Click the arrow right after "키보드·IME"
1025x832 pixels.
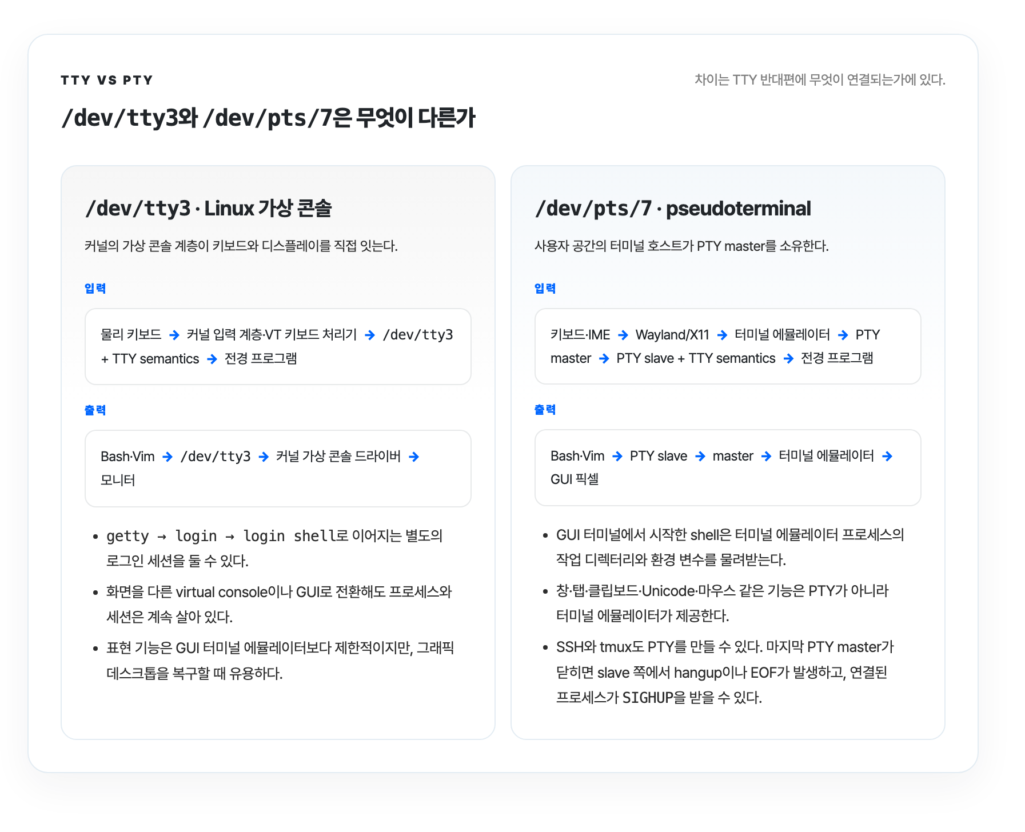[623, 335]
